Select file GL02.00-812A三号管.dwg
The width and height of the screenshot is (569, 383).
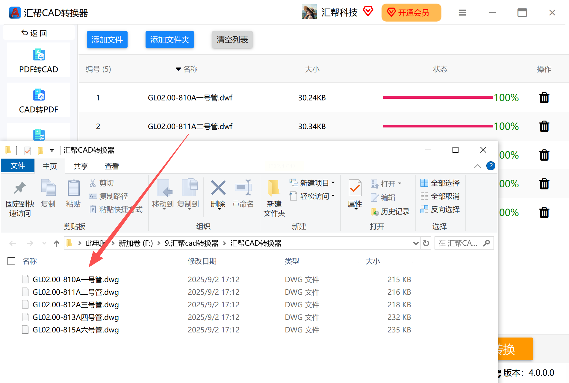coord(75,305)
